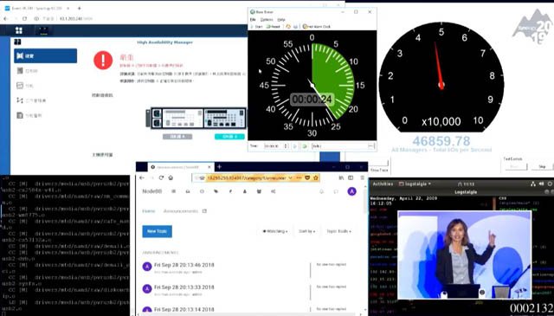554x316 pixels.
Task: Open NodeBB notifications bell
Action: pyautogui.click(x=321, y=191)
